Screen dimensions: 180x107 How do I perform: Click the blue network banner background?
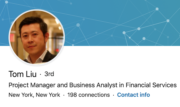pos(115,17)
